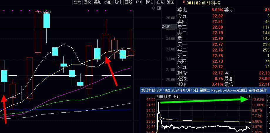Open the 标记 mark tool

(x=149, y=2)
